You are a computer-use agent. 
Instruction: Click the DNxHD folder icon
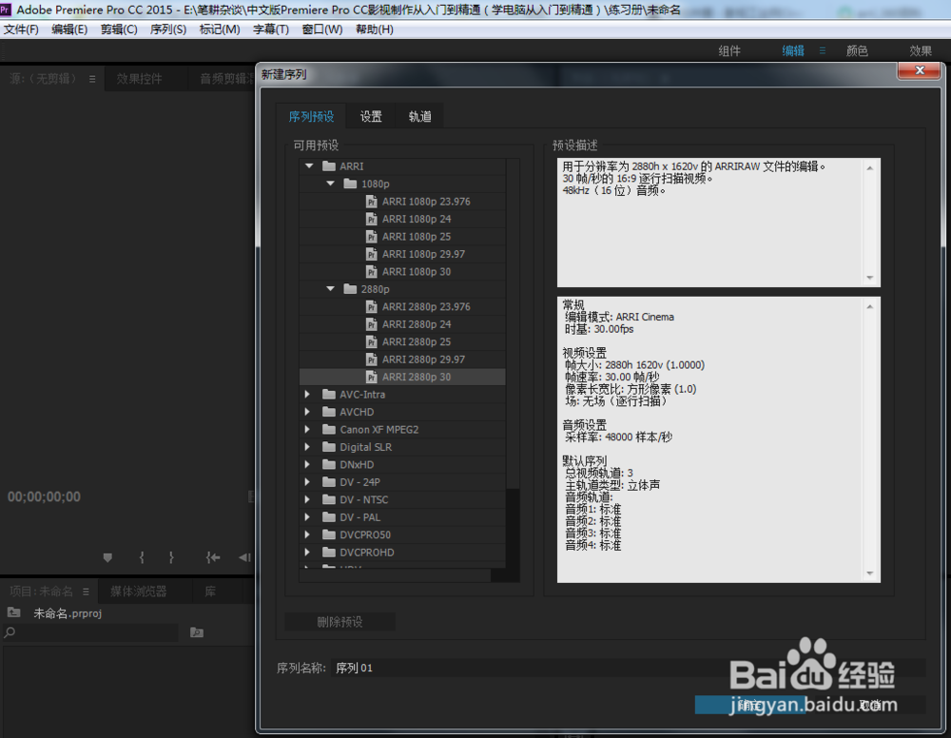[329, 464]
